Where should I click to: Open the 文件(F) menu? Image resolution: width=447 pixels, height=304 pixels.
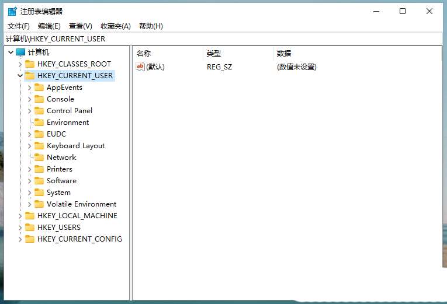pos(19,26)
